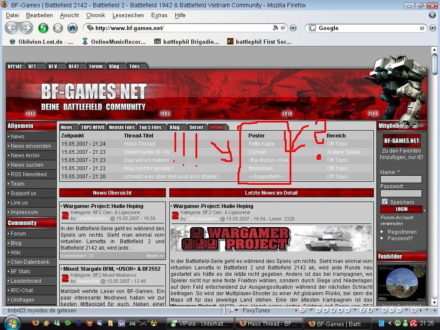The width and height of the screenshot is (440, 330).
Task: Click the RSS feed icon in address bar
Action: coord(275,28)
